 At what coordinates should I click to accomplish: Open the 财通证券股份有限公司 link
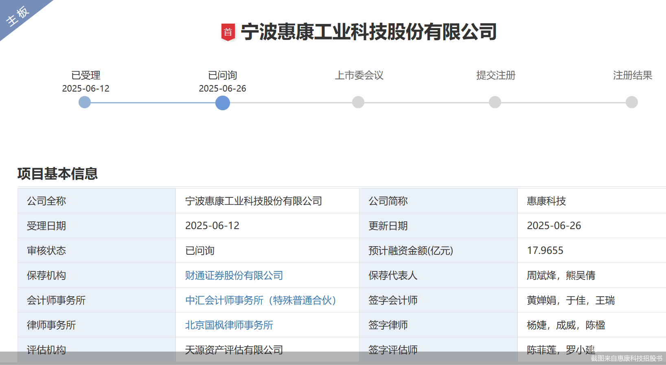coord(234,275)
